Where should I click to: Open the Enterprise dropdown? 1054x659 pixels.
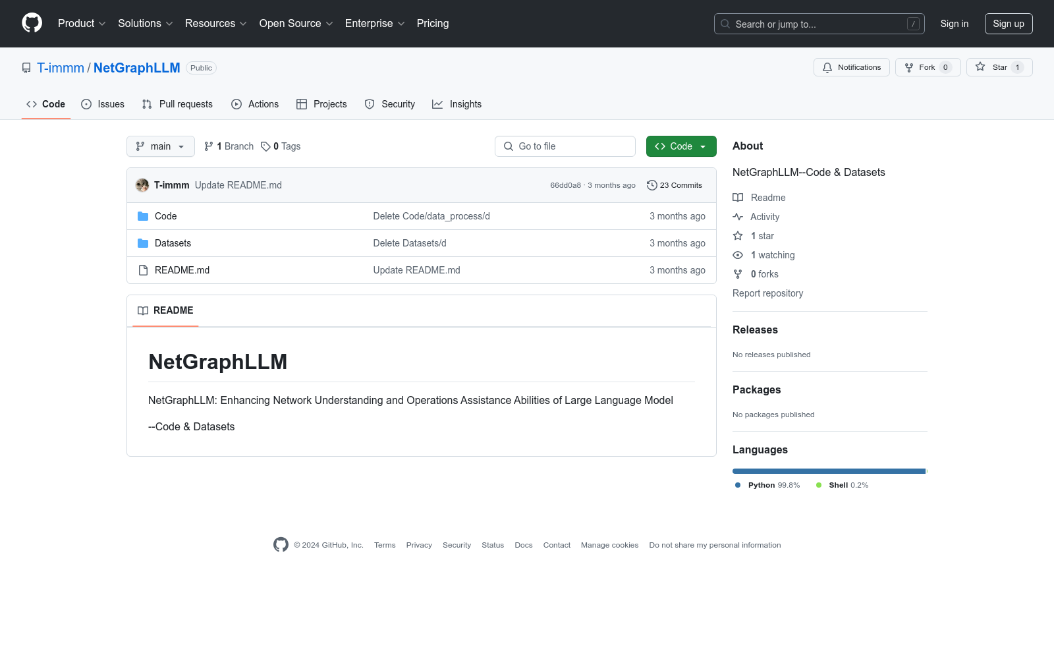375,24
